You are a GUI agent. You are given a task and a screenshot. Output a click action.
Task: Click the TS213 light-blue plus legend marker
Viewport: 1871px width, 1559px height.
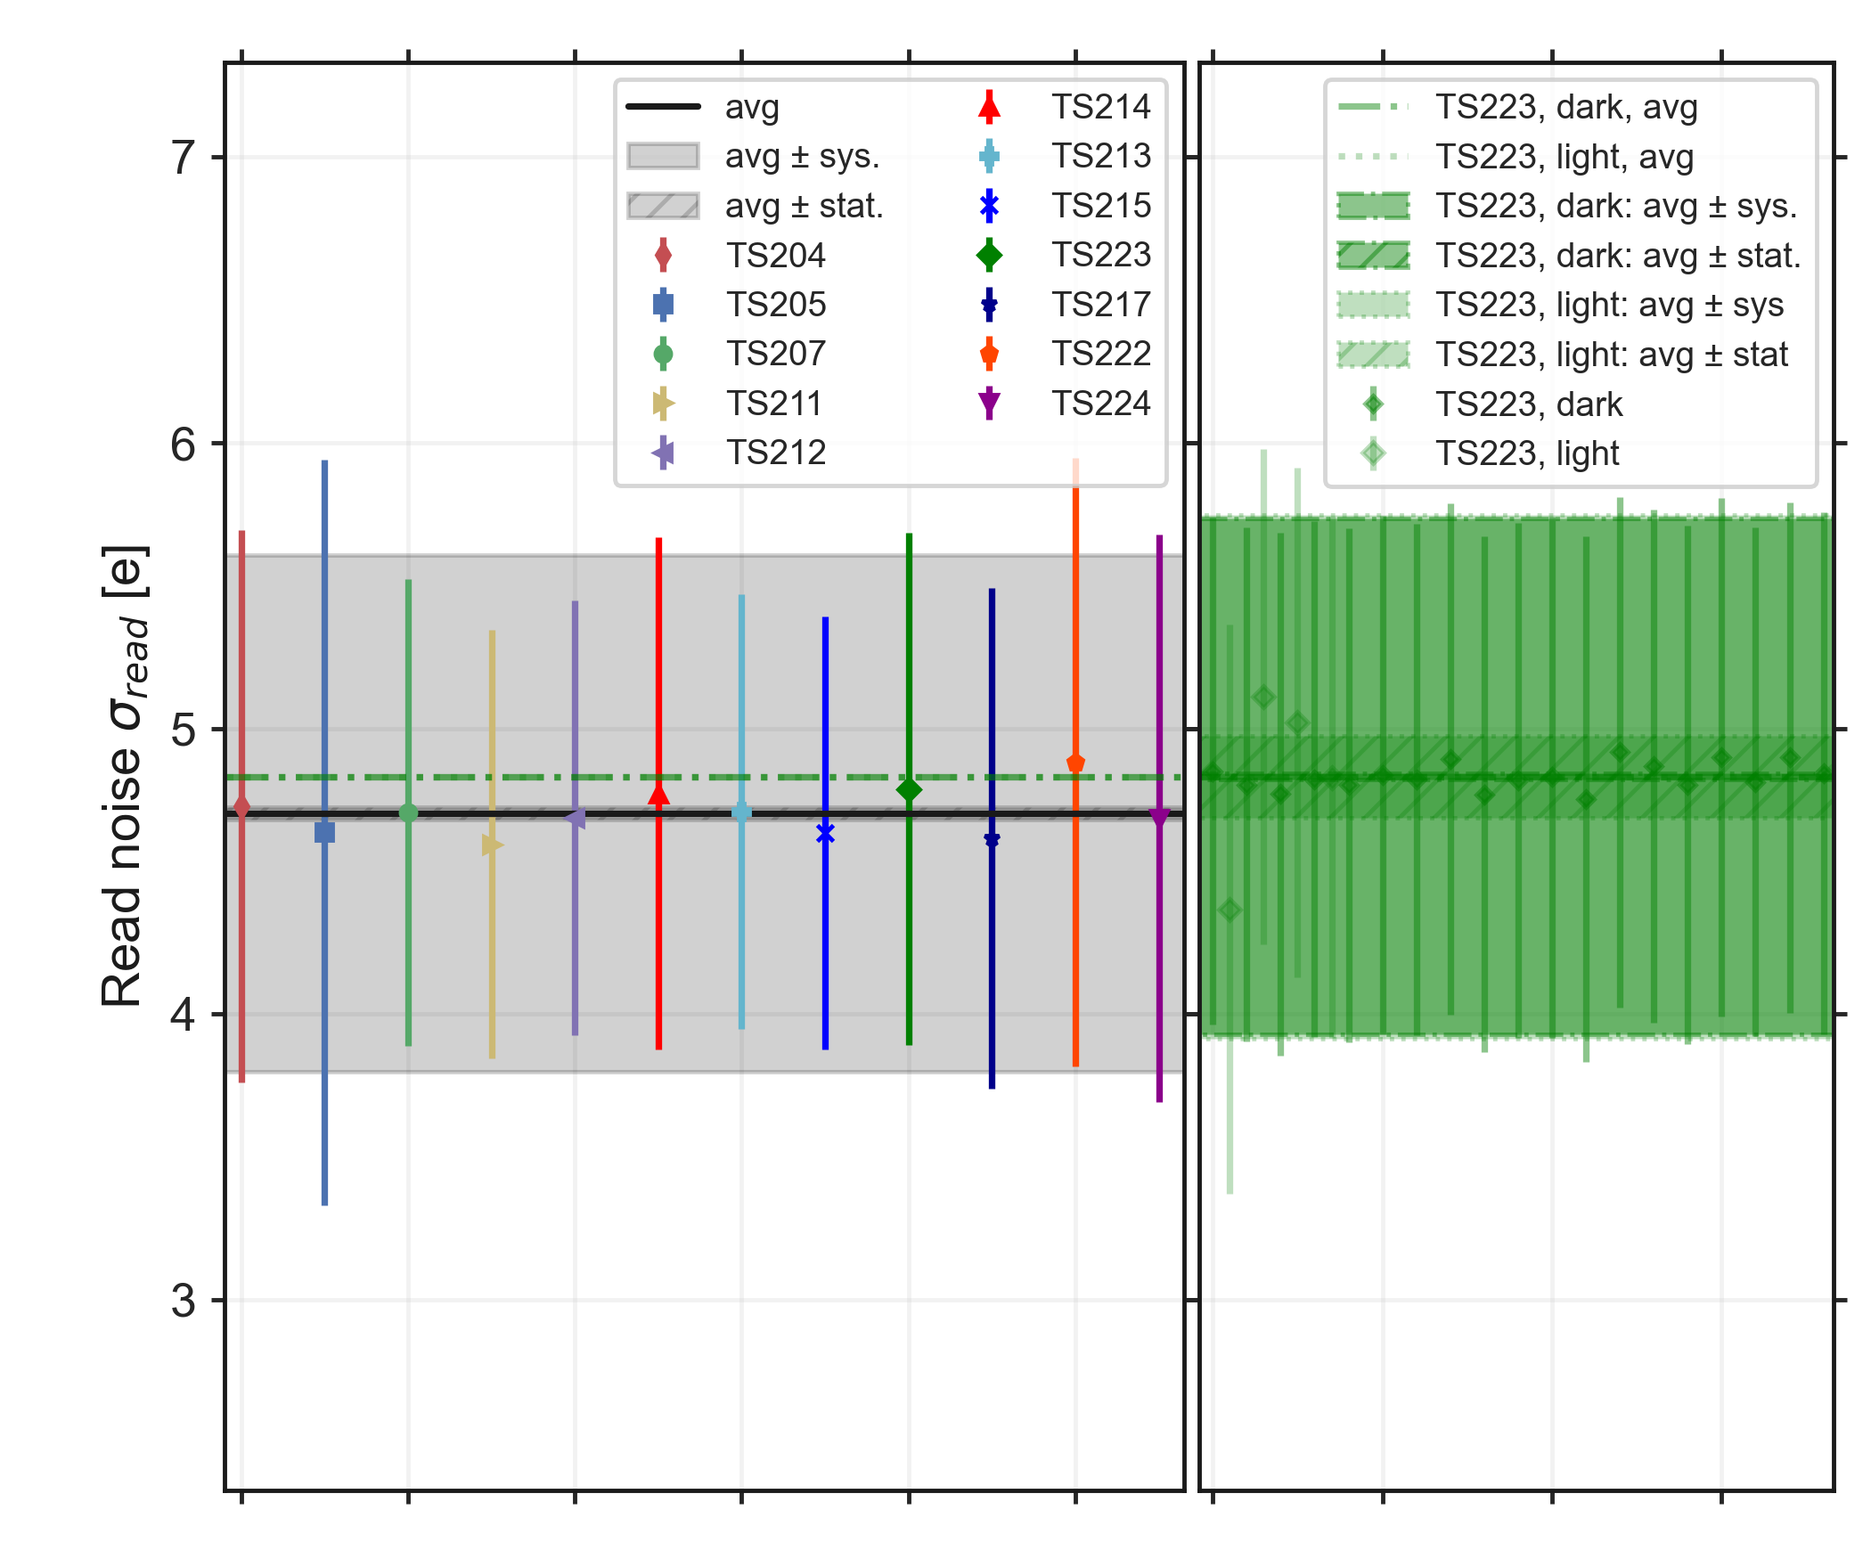click(989, 157)
